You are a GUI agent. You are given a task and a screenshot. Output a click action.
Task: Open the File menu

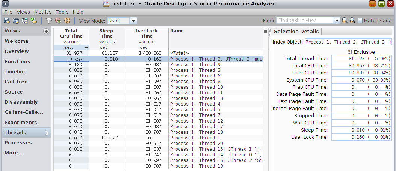pos(8,12)
